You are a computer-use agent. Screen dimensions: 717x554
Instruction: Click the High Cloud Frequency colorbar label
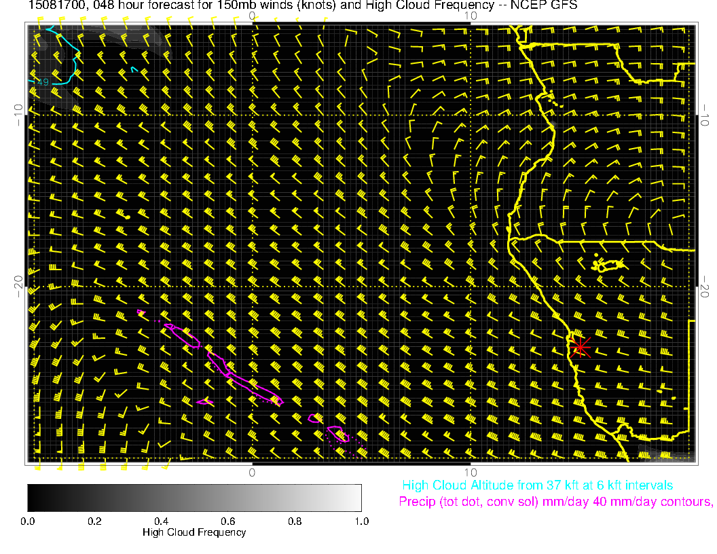click(x=194, y=532)
